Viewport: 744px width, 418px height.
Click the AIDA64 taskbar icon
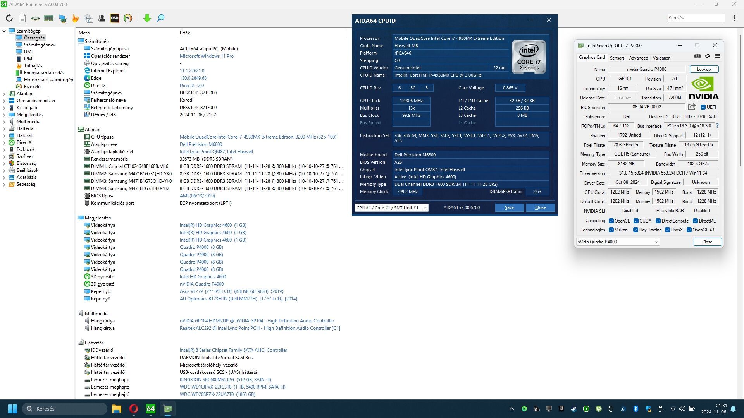(151, 409)
